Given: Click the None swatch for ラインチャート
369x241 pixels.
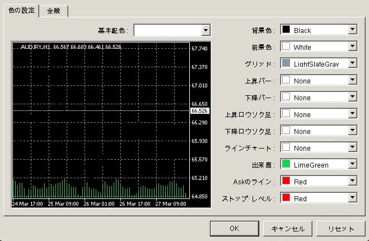Looking at the screenshot, I should pyautogui.click(x=286, y=147).
